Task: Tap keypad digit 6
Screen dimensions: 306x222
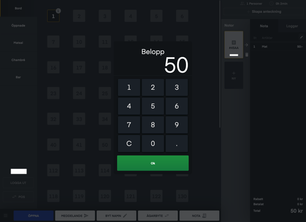Action: tap(177, 106)
